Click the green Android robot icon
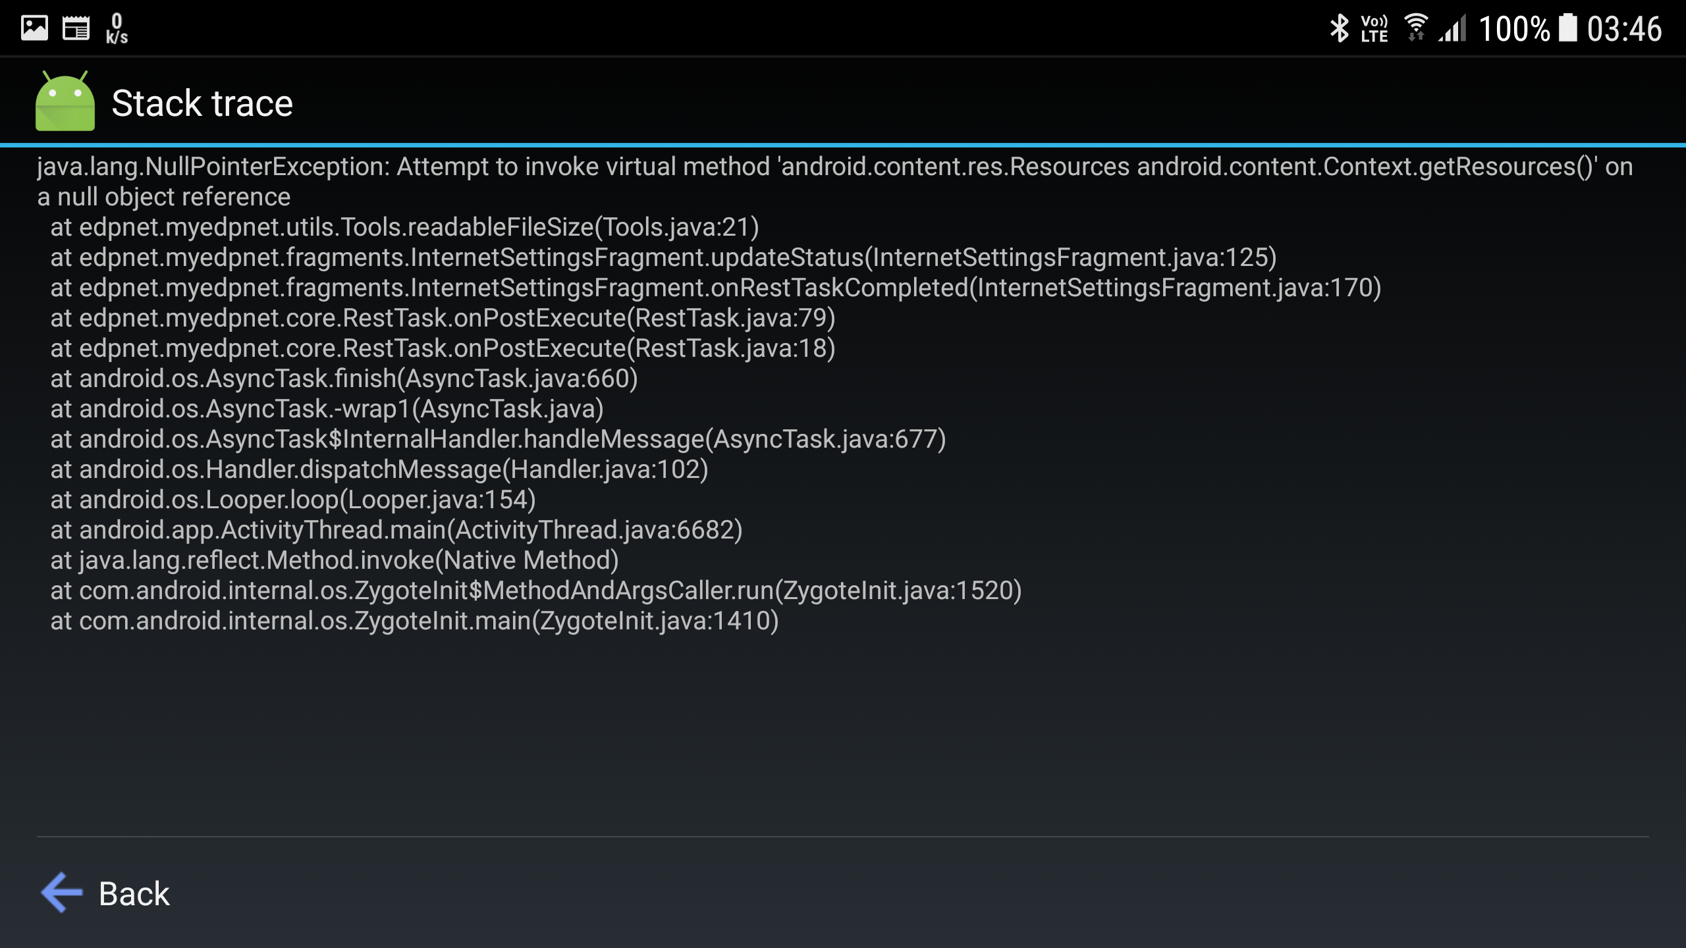Screen dimensions: 1686x948 tap(65, 102)
